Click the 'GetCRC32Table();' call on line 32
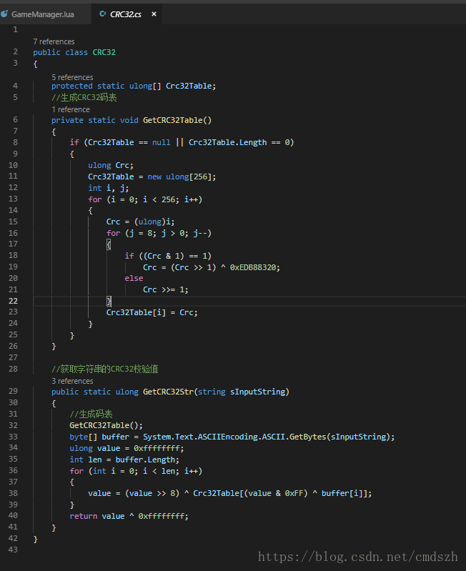466x571 pixels. tap(106, 425)
